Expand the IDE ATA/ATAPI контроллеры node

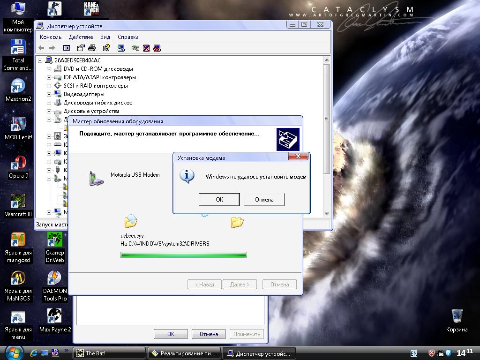tap(49, 77)
